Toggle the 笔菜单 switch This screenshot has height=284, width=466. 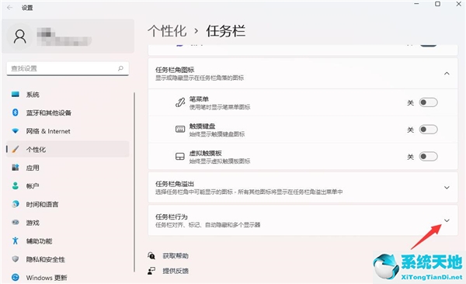tap(428, 102)
